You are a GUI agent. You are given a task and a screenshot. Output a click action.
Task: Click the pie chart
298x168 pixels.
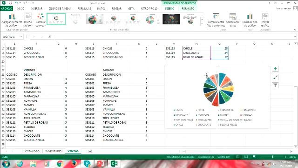coord(218,89)
